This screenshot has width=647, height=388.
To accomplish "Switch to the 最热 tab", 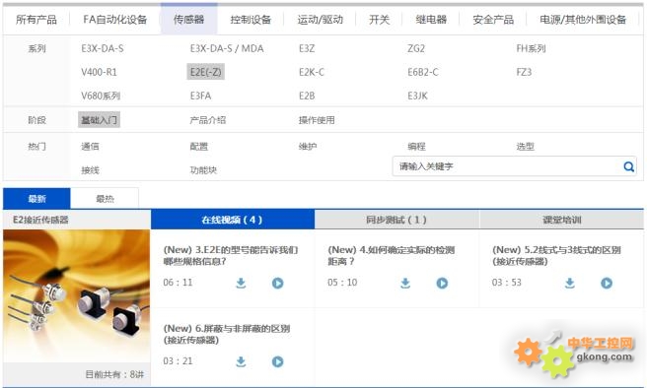I will click(x=105, y=199).
